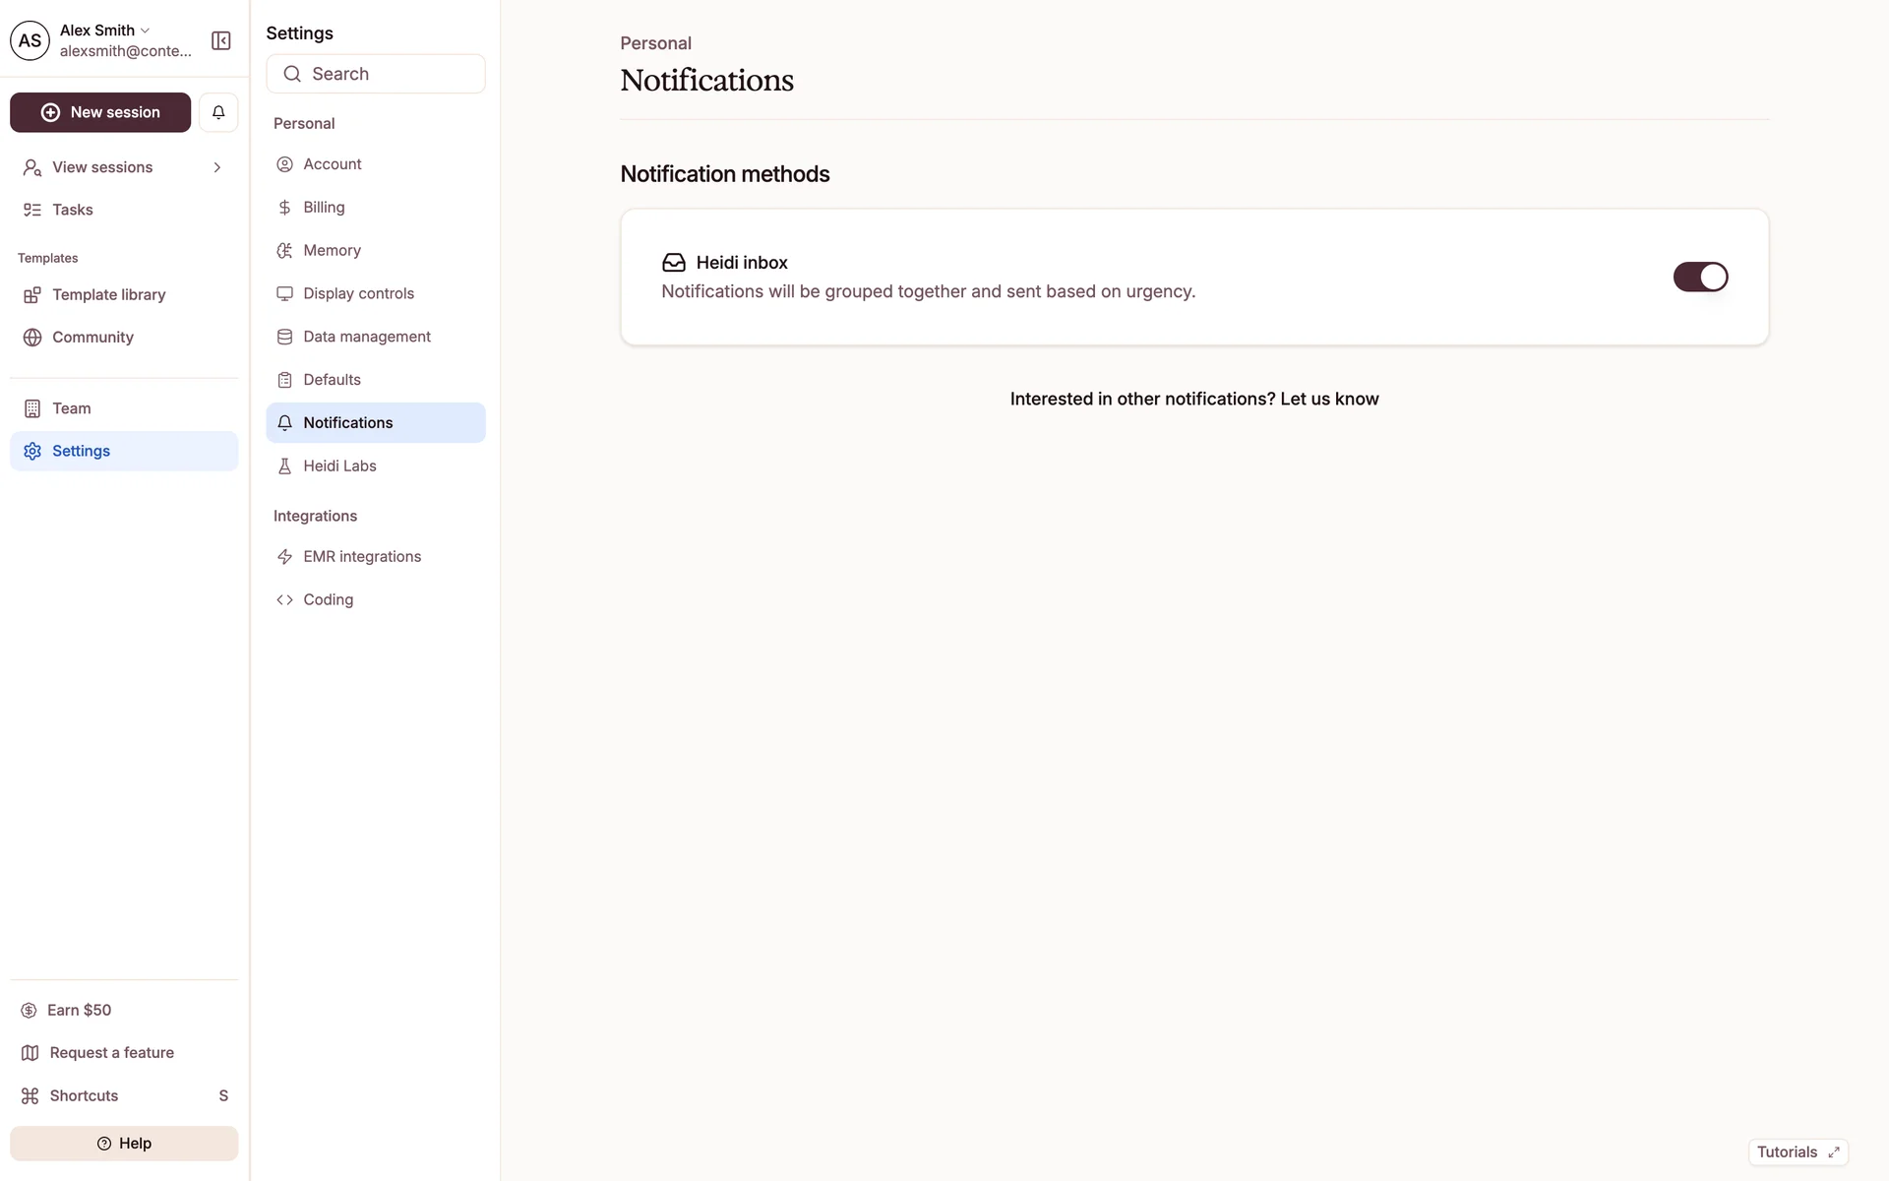Expand the Tutorials panel
This screenshot has width=1889, height=1181.
point(1798,1151)
